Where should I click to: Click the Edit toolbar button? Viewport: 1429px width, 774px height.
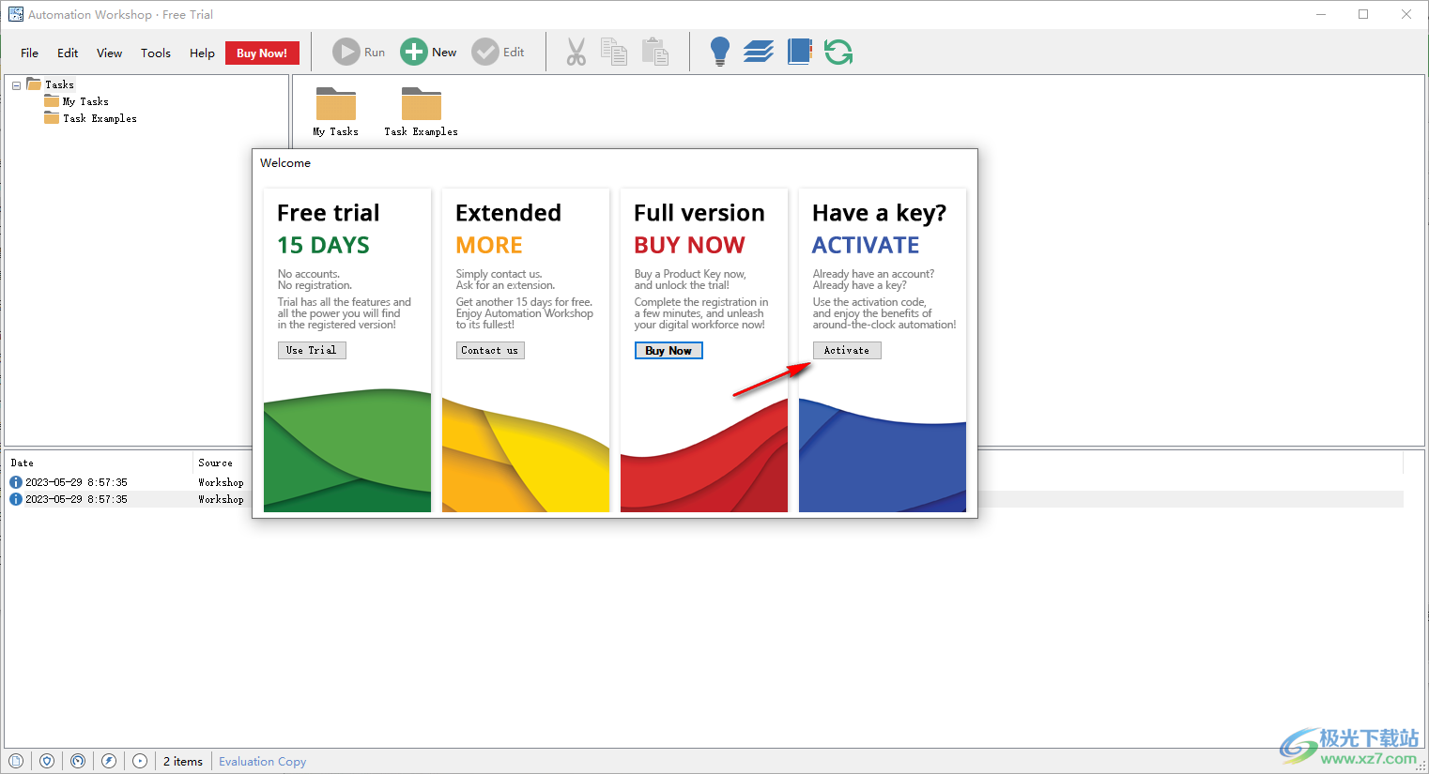tap(499, 53)
